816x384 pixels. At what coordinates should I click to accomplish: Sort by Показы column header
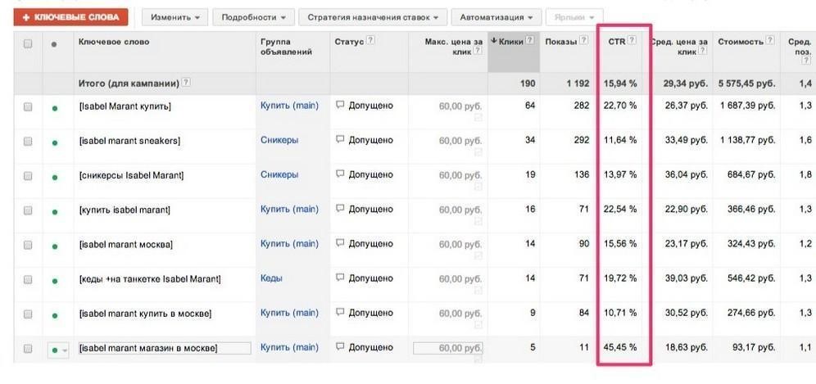coord(561,42)
